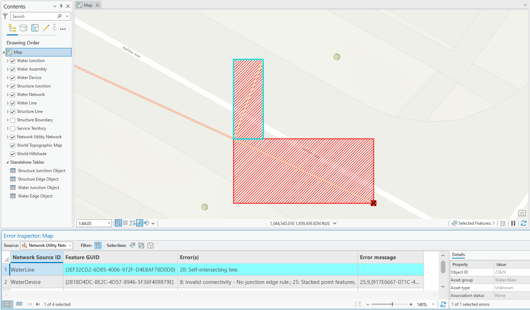Image resolution: width=530 pixels, height=310 pixels.
Task: Switch Contents to List By Data Source
Action: [24, 28]
